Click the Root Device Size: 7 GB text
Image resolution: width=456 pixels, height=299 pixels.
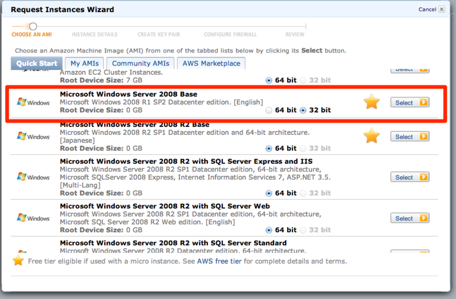click(101, 80)
